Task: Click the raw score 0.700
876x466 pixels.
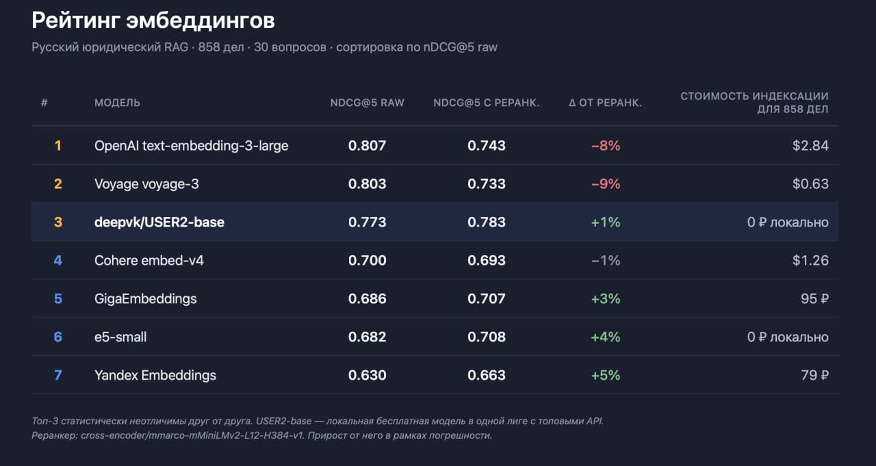Action: [368, 261]
